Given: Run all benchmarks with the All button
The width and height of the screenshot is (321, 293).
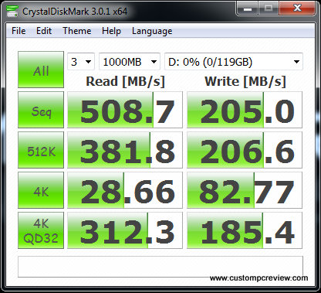Looking at the screenshot, I should (41, 70).
